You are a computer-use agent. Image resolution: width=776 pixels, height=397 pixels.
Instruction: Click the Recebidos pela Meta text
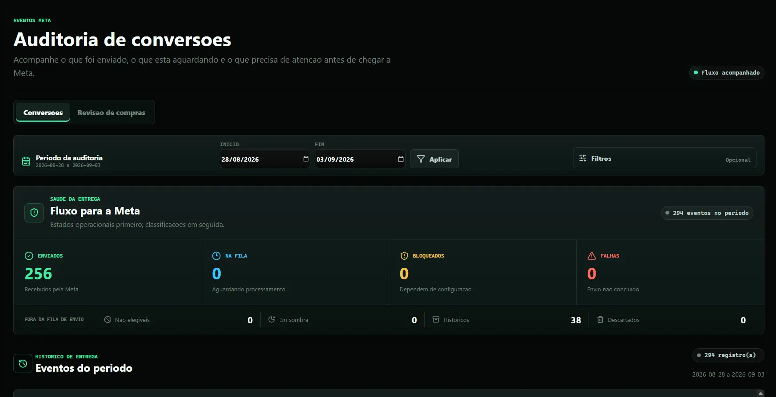[x=52, y=289]
